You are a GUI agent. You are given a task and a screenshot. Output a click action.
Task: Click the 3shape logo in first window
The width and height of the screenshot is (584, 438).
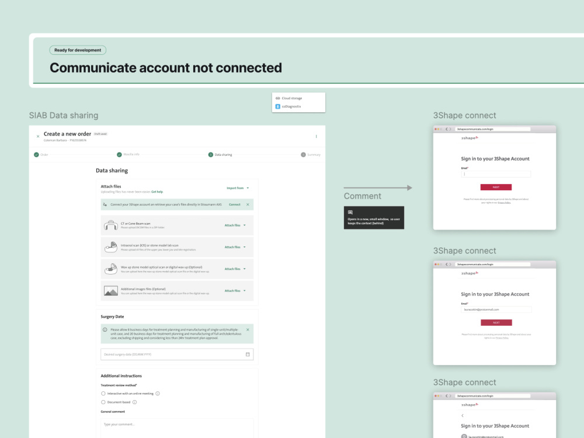(470, 138)
